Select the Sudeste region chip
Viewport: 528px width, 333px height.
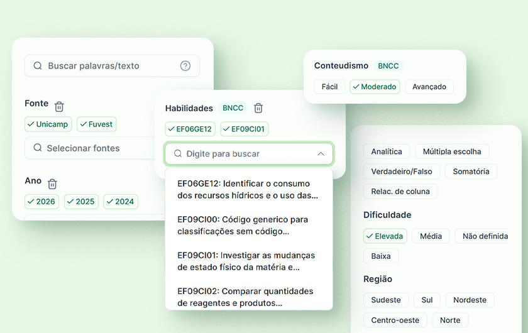pyautogui.click(x=386, y=300)
